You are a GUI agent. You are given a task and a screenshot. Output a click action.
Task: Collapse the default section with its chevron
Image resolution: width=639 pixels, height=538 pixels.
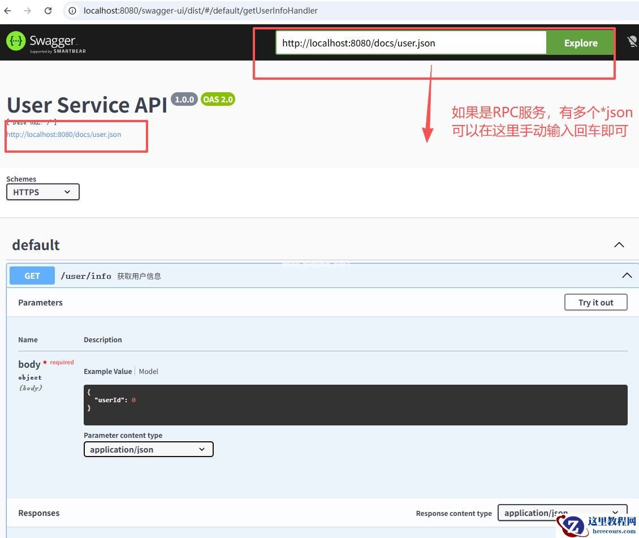tap(619, 245)
